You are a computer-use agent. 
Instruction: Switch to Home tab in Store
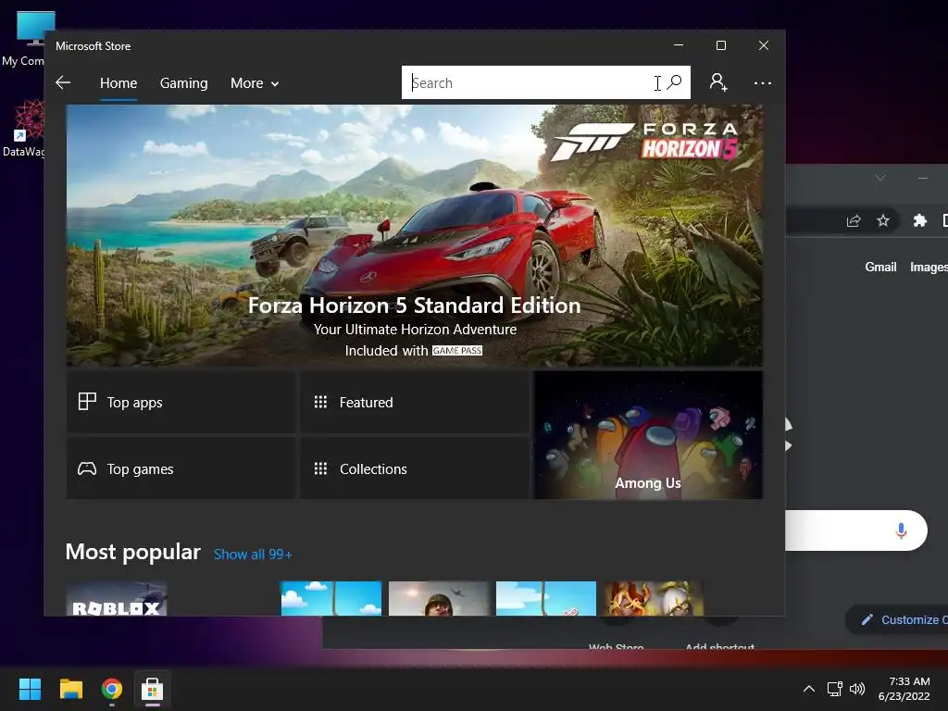118,82
